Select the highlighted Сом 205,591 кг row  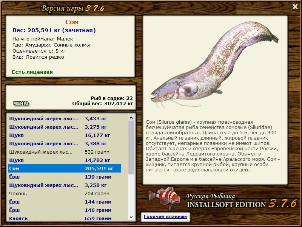tap(65, 168)
